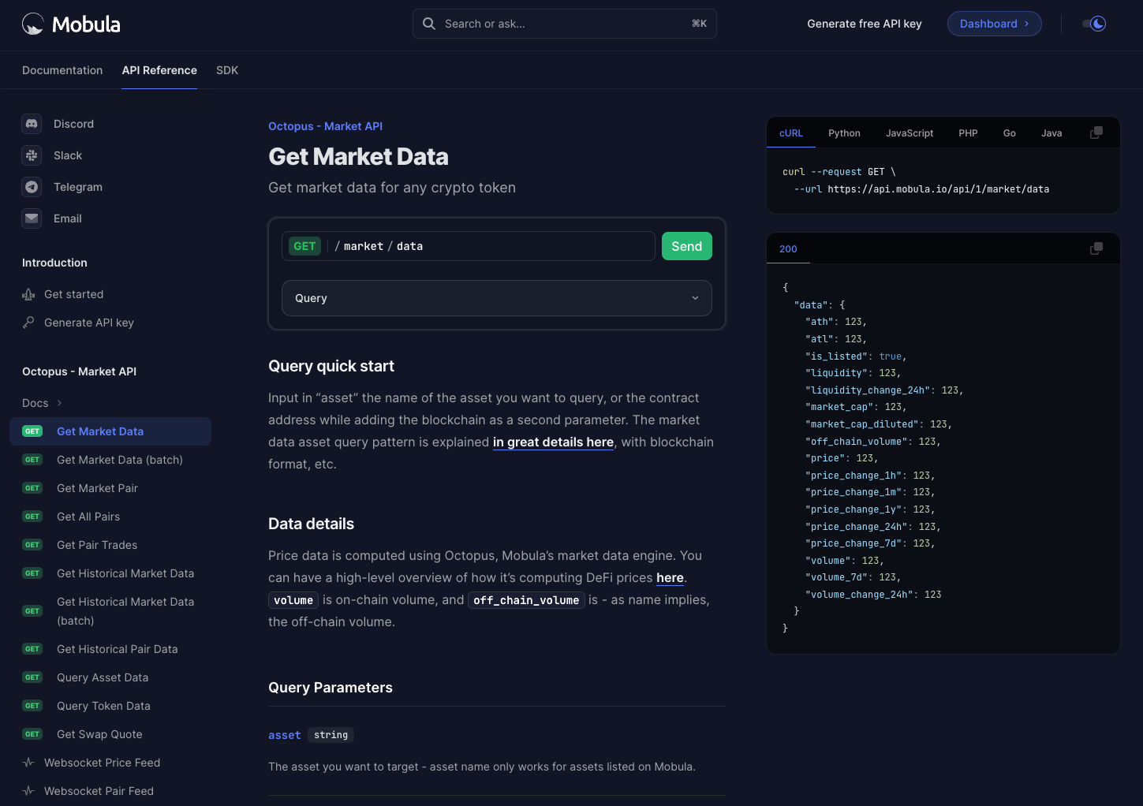Viewport: 1143px width, 806px height.
Task: Switch to the Documentation tab
Action: coord(62,70)
